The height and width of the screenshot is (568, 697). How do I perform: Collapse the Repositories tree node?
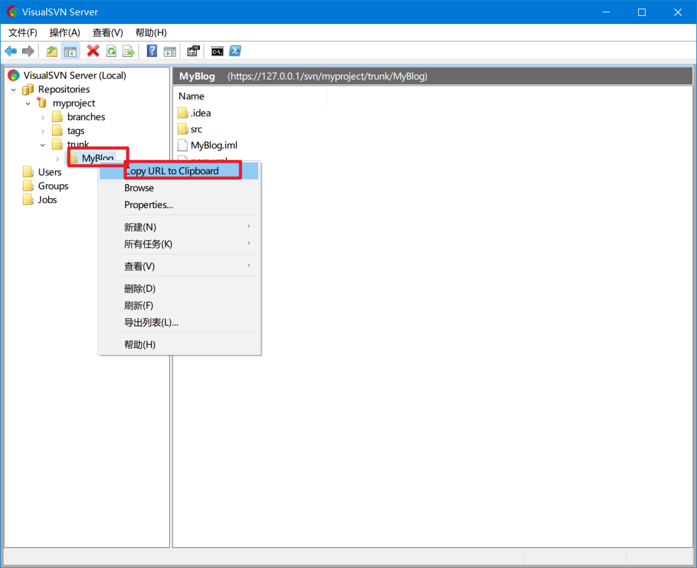13,90
